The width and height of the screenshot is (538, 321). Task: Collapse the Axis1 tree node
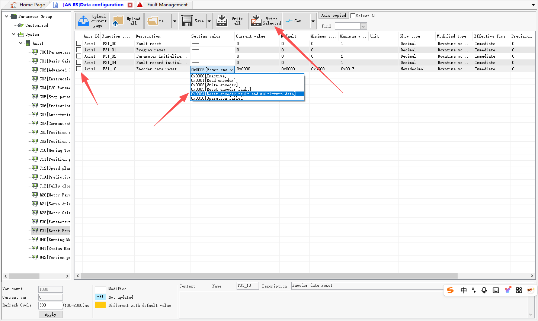point(21,43)
